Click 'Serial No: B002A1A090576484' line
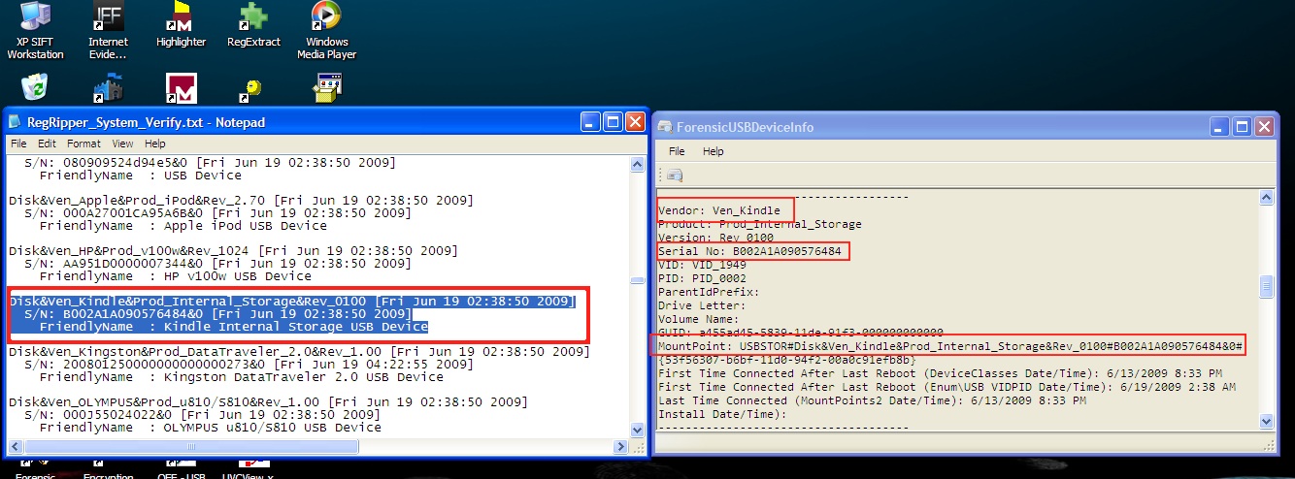This screenshot has height=479, width=1295. tap(749, 251)
